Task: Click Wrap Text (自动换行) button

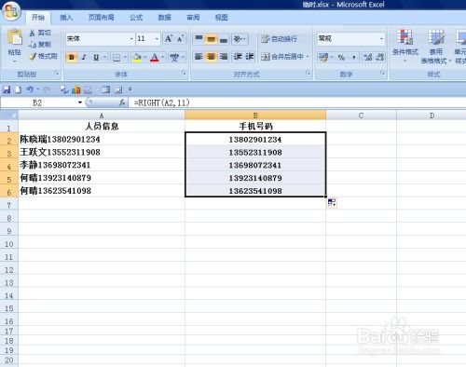Action: (x=279, y=39)
